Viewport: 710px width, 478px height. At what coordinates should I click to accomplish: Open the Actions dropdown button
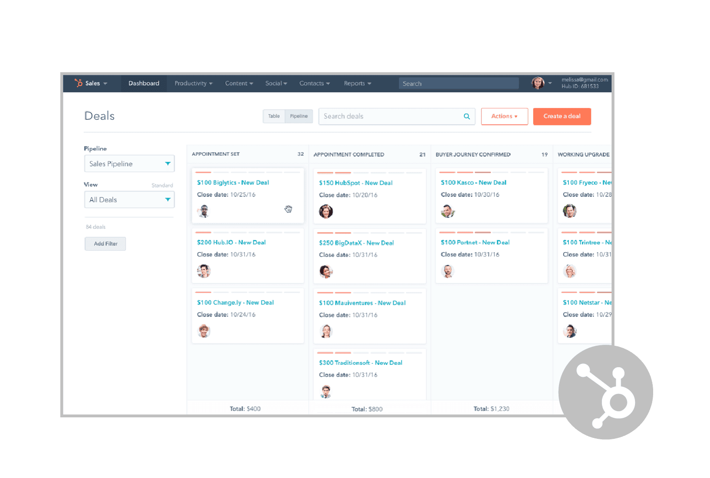click(x=505, y=117)
